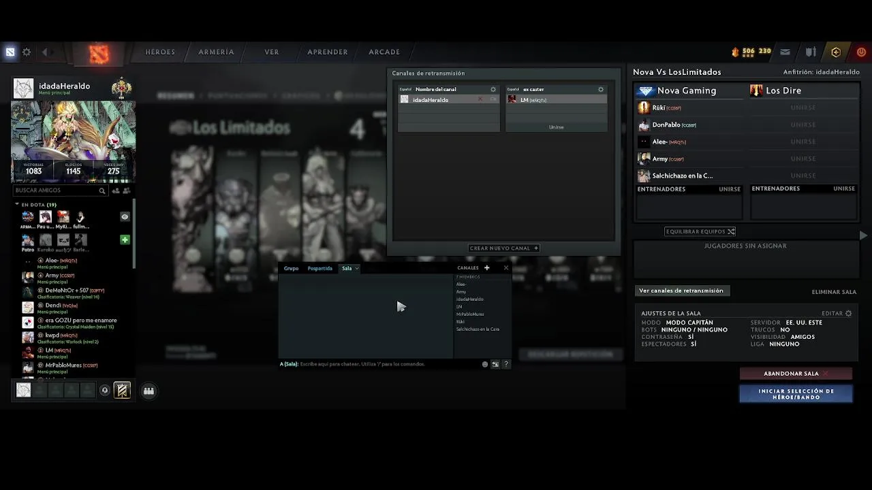Click the friends list scrollbar
This screenshot has height=490, width=872.
coord(134,235)
